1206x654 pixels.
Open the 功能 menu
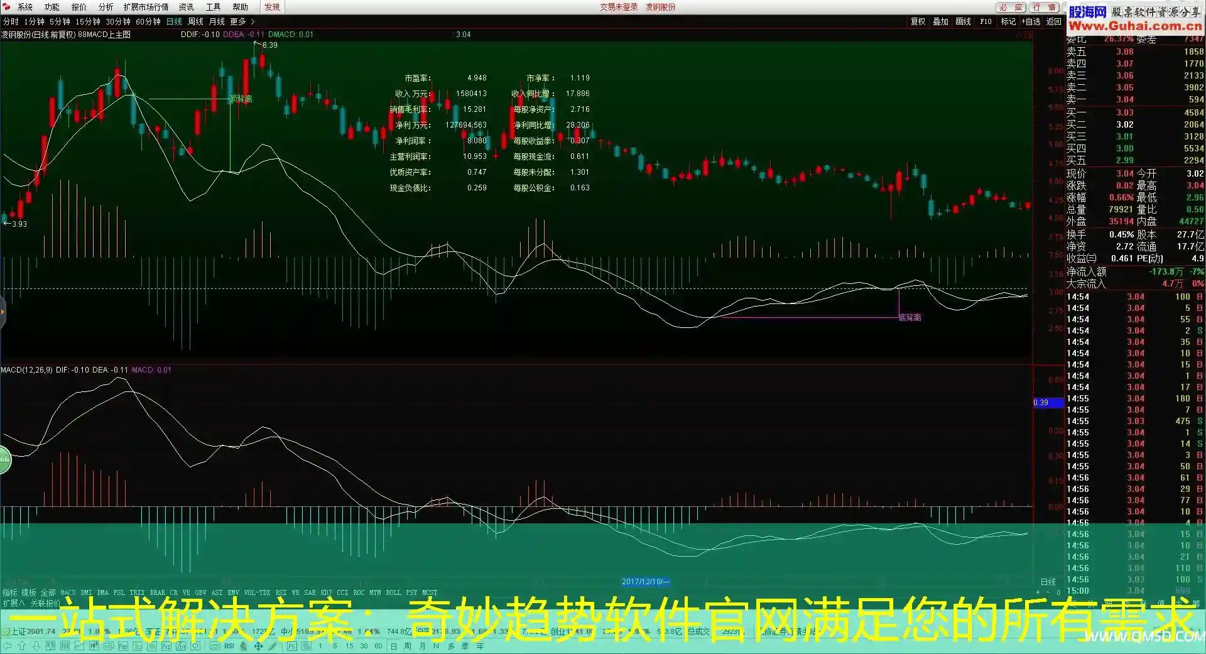pos(52,7)
